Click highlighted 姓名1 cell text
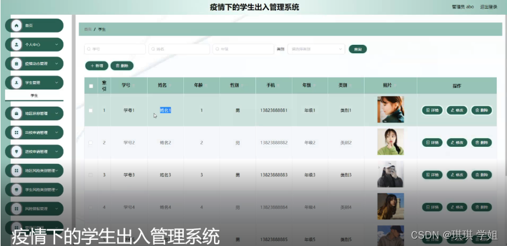The width and height of the screenshot is (507, 246). tap(165, 111)
